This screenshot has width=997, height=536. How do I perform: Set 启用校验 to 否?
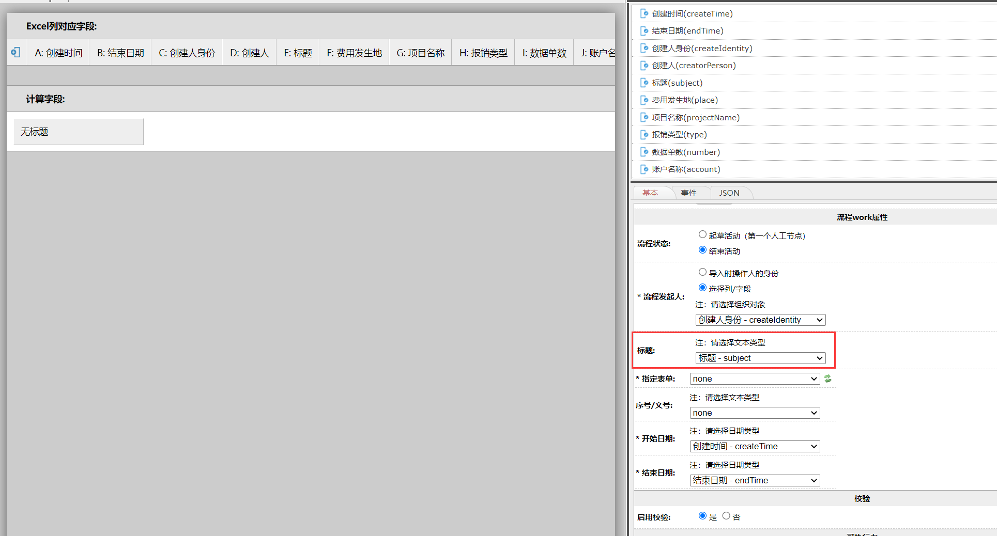(x=726, y=516)
